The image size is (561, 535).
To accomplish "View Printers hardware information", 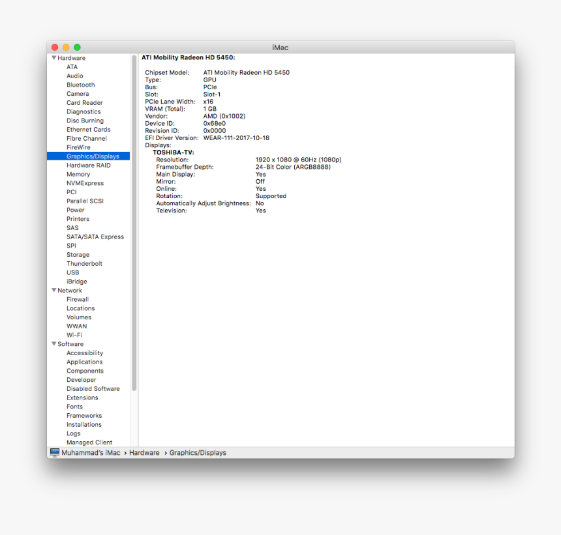I will (78, 218).
